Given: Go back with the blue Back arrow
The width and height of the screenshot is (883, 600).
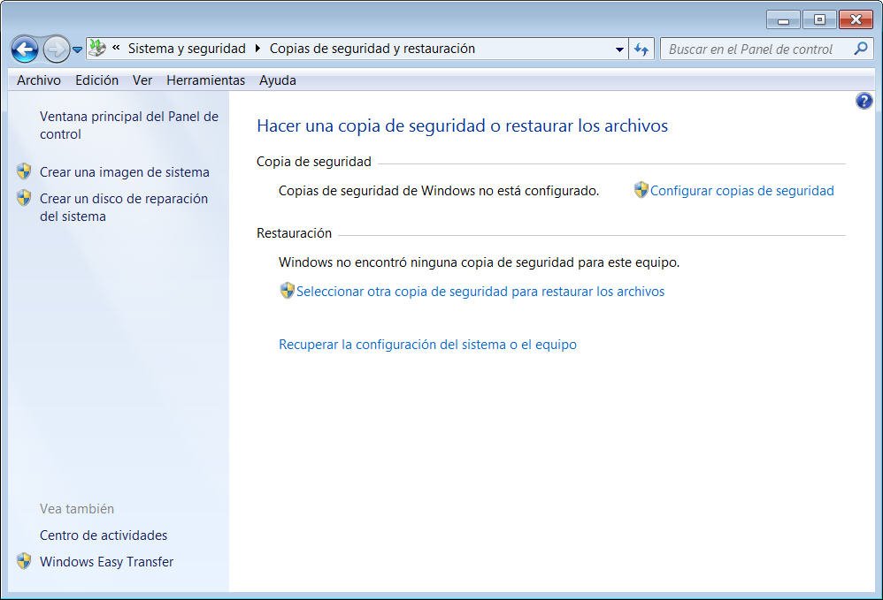Looking at the screenshot, I should pyautogui.click(x=25, y=49).
